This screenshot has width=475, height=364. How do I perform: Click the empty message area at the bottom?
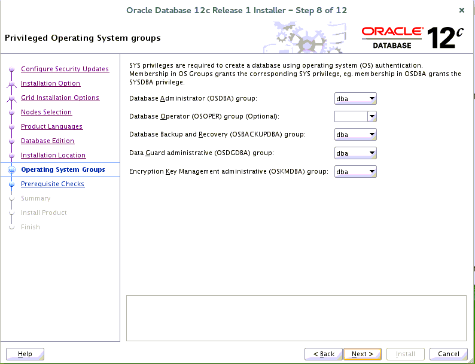click(296, 318)
